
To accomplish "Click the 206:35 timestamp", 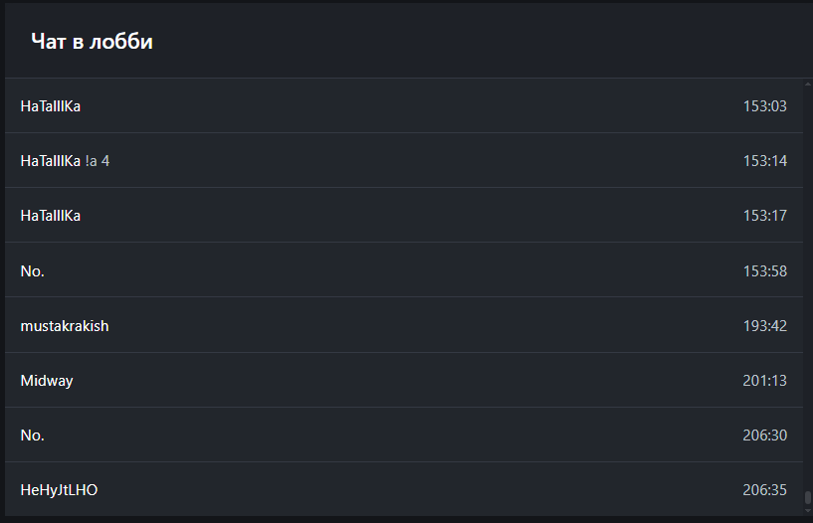I will tap(764, 489).
